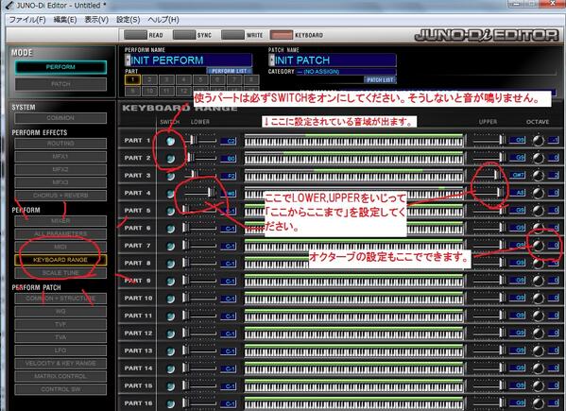Open the KEYBOARD RANGE page
566x411 pixels.
(60, 260)
